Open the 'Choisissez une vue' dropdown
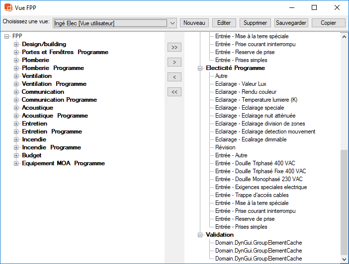The width and height of the screenshot is (349, 264). [x=172, y=23]
